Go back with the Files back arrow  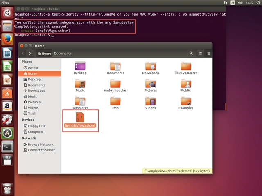23,53
